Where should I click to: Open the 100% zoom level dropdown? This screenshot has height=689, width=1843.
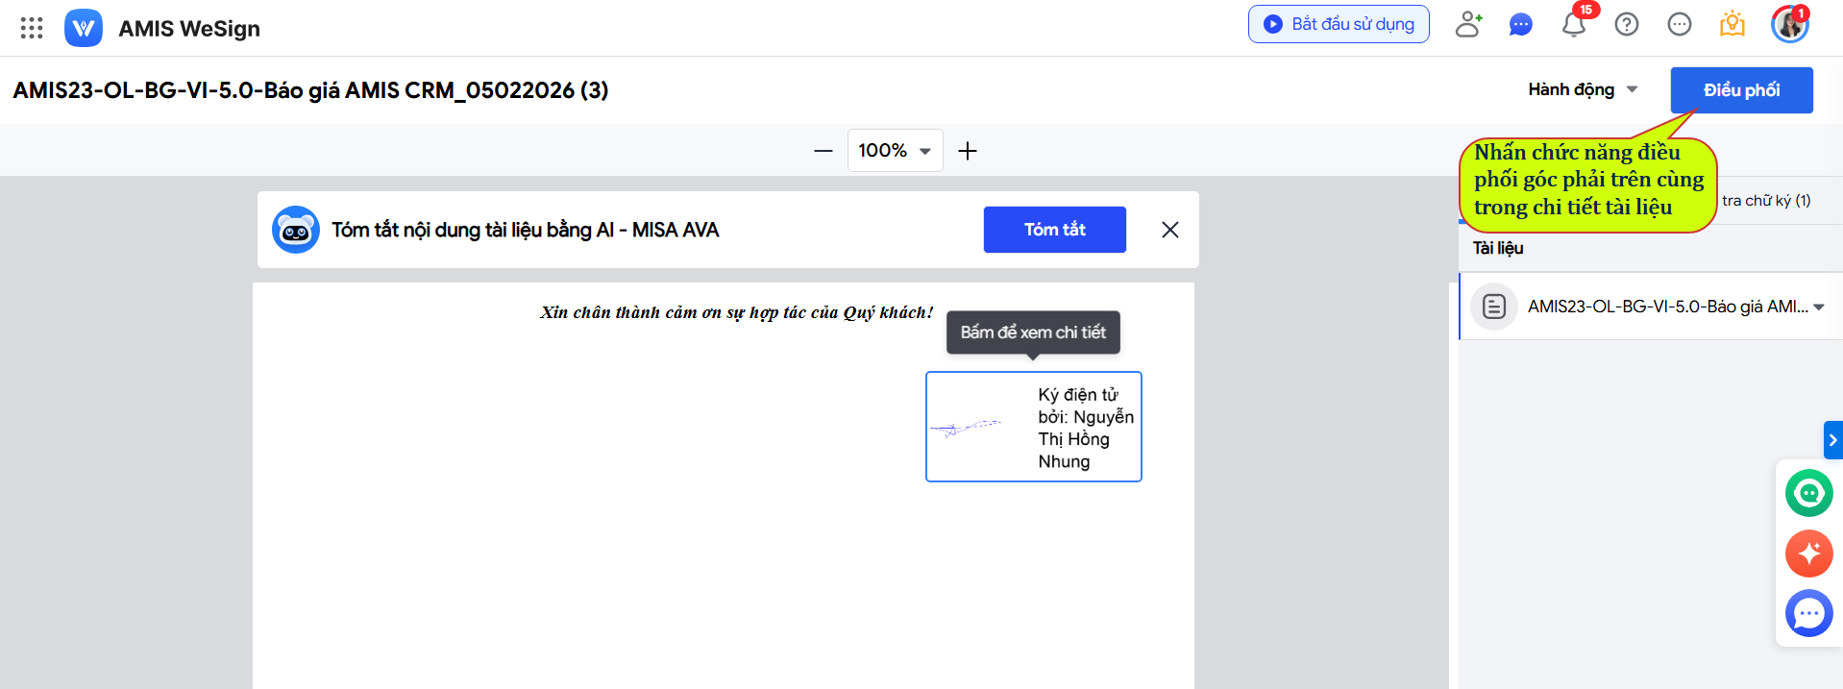[895, 151]
